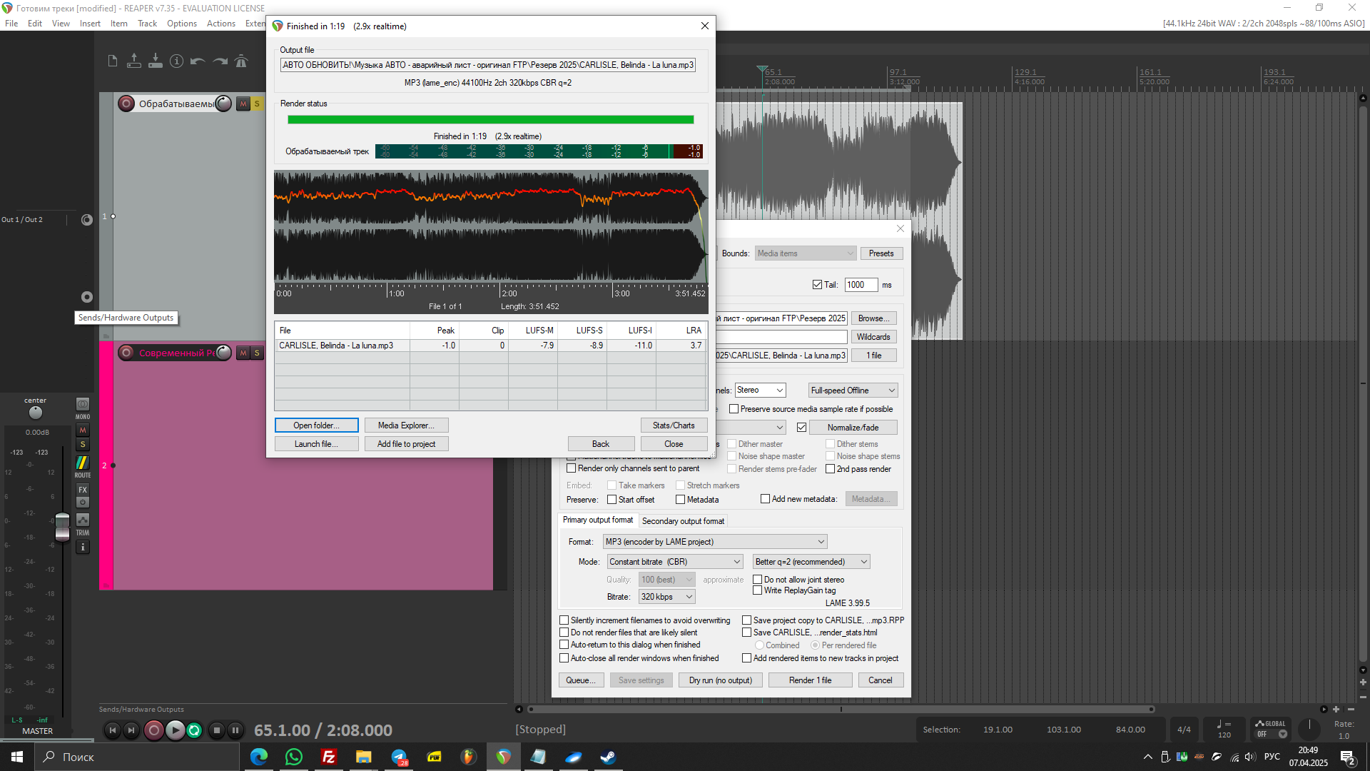Image resolution: width=1370 pixels, height=771 pixels.
Task: Solo the master track
Action: click(x=83, y=444)
